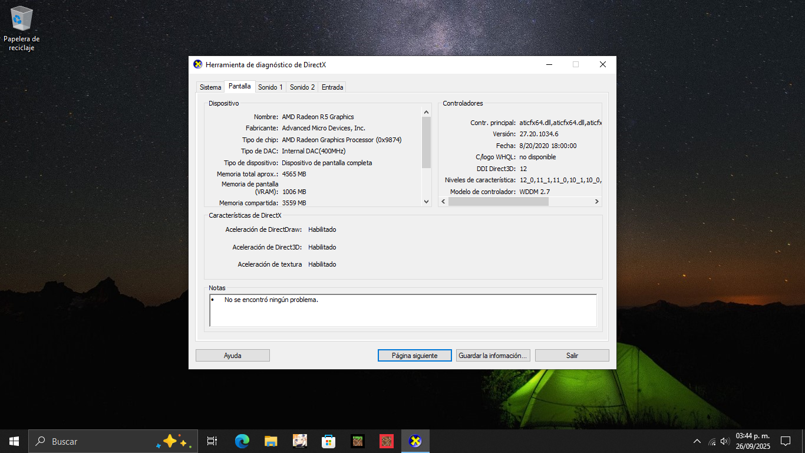
Task: Open the Entrada tab
Action: pos(332,87)
